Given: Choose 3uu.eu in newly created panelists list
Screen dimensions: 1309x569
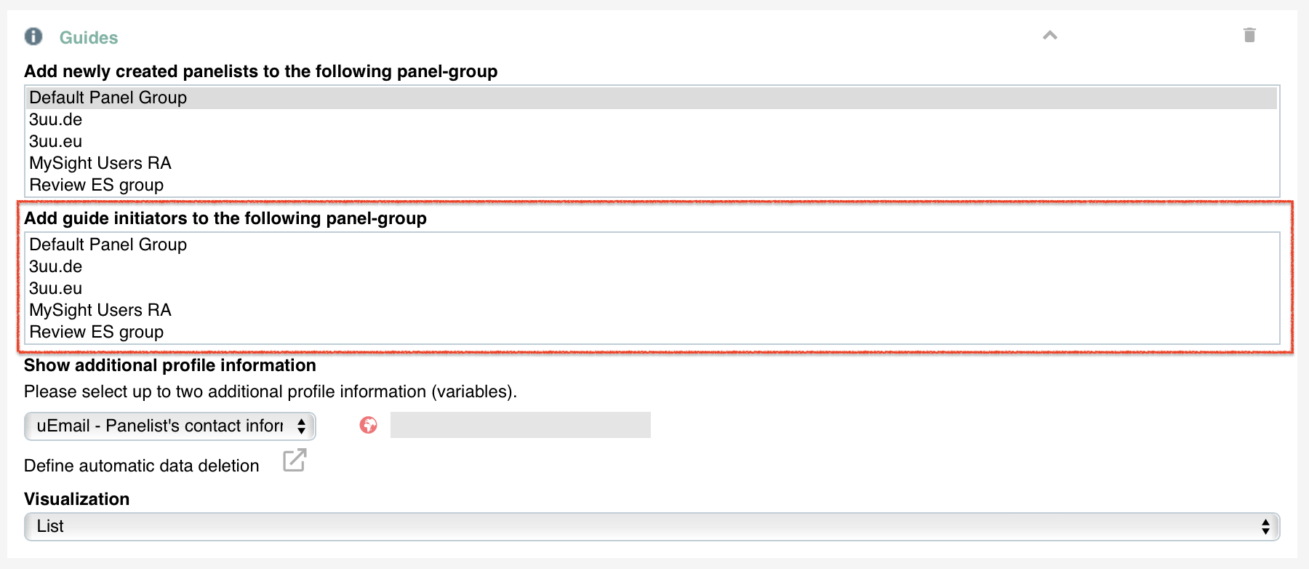Looking at the screenshot, I should (x=652, y=141).
